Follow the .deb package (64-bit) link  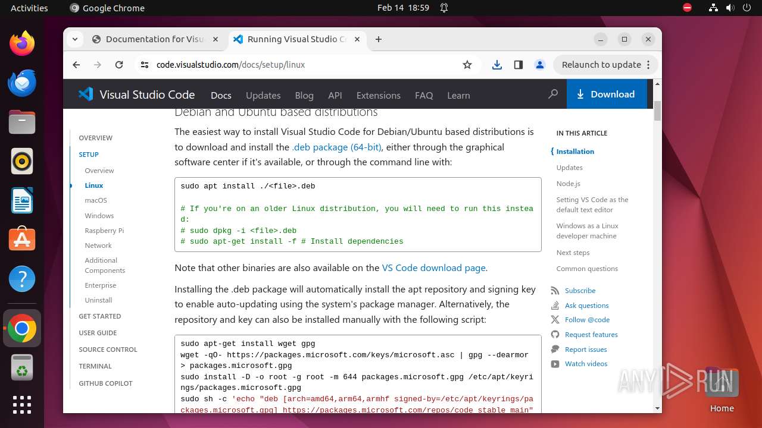pos(336,147)
